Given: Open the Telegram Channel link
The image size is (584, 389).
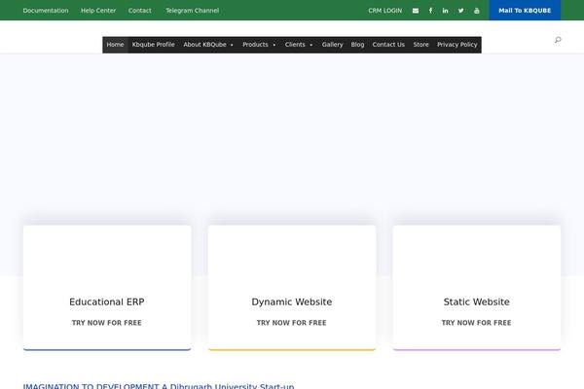Looking at the screenshot, I should pos(192,11).
